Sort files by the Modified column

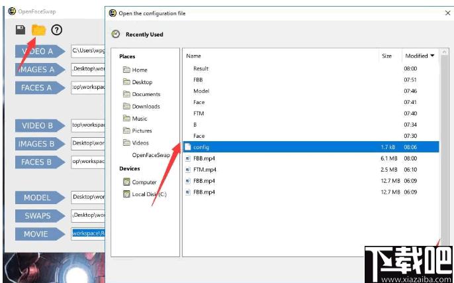pos(420,56)
